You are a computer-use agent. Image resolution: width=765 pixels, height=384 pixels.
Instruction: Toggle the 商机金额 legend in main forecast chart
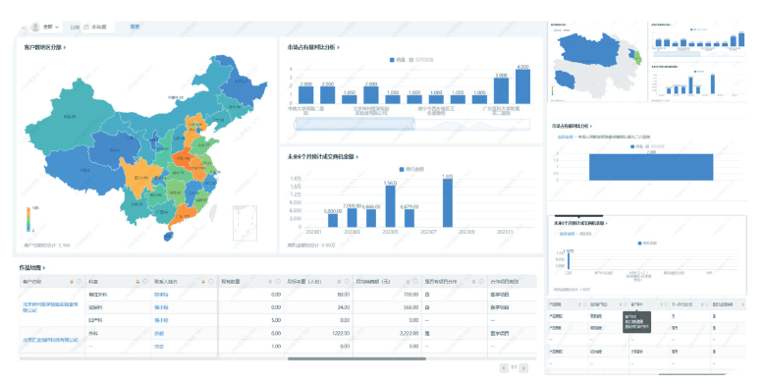pos(411,169)
